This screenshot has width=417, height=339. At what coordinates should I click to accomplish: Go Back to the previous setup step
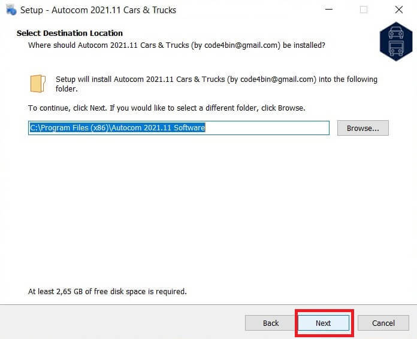pyautogui.click(x=271, y=323)
